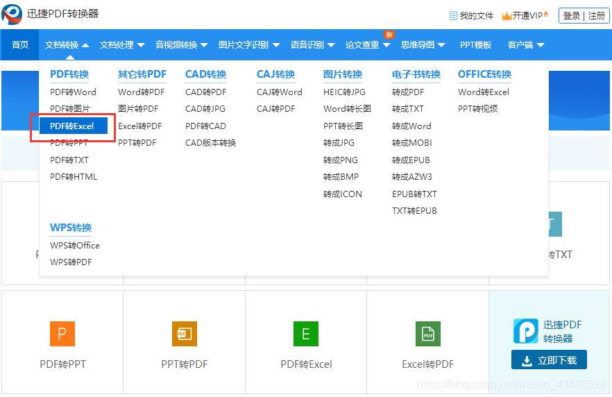Select CAJ转Word option
Viewport: 612px width, 397px height.
click(x=280, y=92)
